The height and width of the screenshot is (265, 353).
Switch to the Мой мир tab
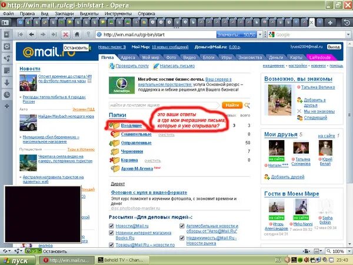coord(151,58)
